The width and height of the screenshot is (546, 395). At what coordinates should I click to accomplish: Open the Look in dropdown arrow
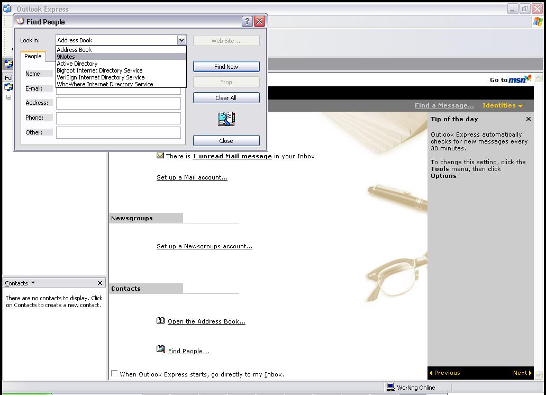(x=181, y=40)
